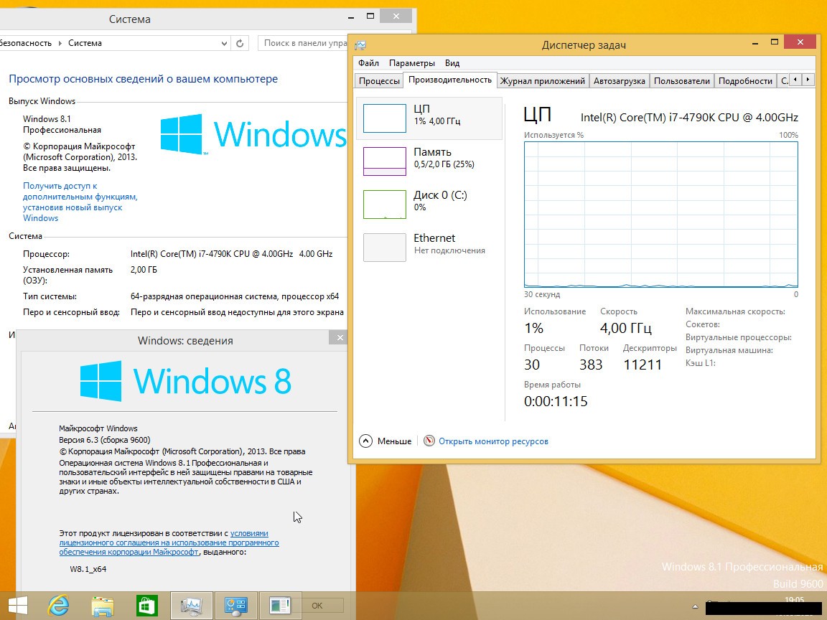Screen dimensions: 827x620
Task: Open Internet Explorer from the taskbar
Action: (x=58, y=606)
